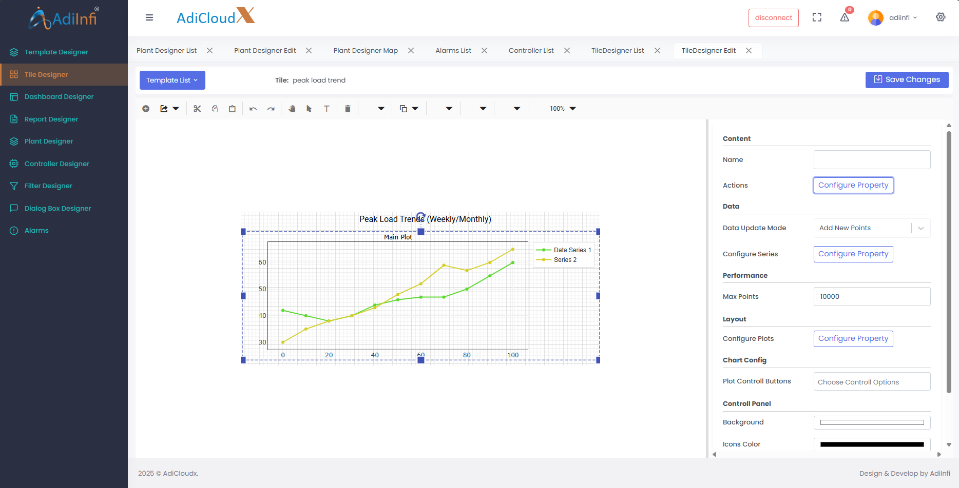Open Dialog Box Designer in sidebar
Viewport: 959px width, 488px height.
(64, 208)
